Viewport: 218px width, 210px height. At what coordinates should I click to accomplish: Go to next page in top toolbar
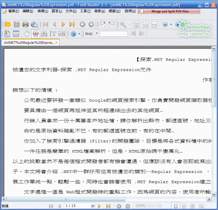point(63,24)
